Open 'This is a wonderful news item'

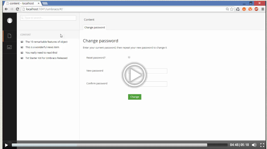tap(42, 47)
